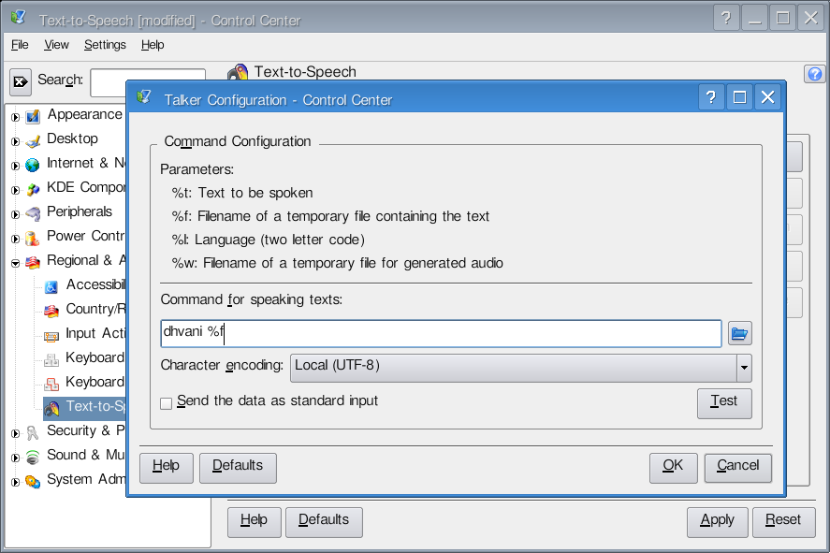The image size is (830, 553).
Task: Collapse the Regional & Accessibility node
Action: (15, 263)
